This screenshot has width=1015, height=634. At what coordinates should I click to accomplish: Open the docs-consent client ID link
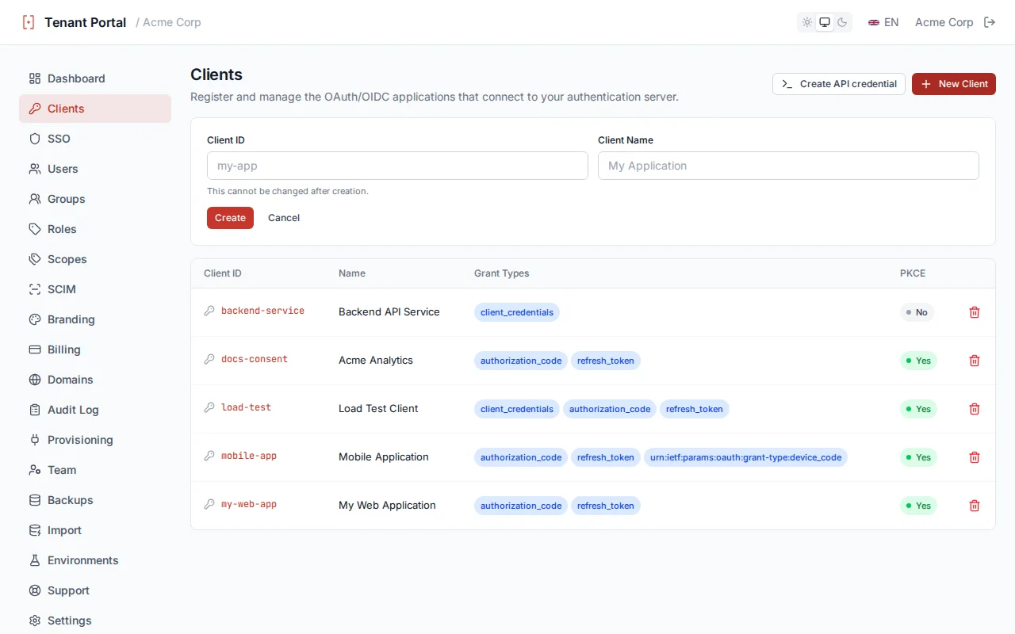pos(255,359)
